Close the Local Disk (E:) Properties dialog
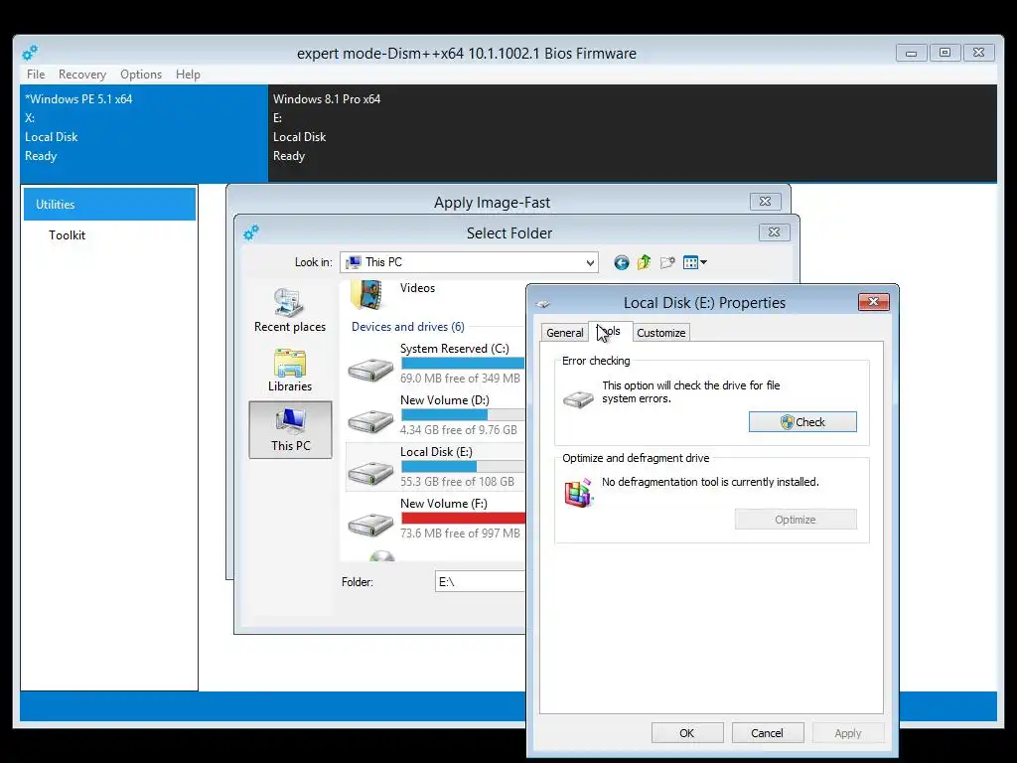This screenshot has width=1017, height=763. coord(874,302)
